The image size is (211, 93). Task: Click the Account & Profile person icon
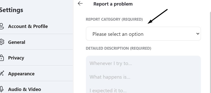2,26
